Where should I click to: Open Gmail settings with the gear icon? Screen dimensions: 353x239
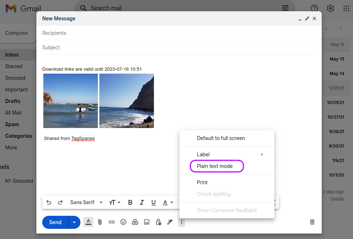tap(330, 8)
